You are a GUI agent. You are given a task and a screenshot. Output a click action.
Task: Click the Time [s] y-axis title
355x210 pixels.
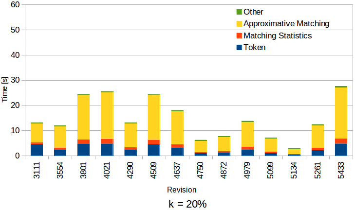[5, 89]
